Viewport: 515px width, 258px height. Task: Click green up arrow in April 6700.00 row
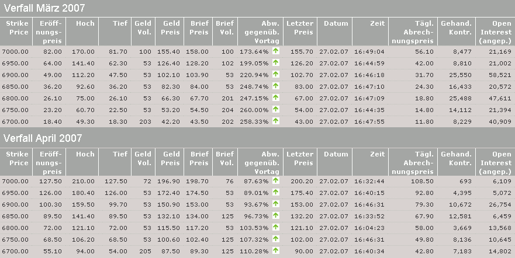[x=275, y=250]
